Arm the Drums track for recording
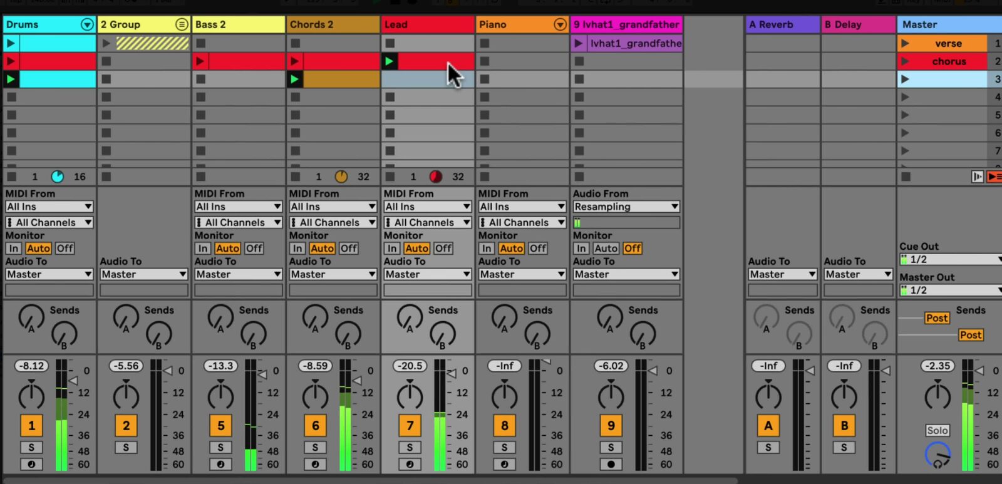The height and width of the screenshot is (484, 1002). [x=31, y=464]
